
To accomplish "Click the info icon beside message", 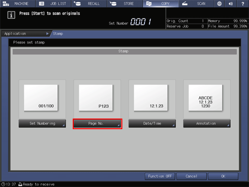I will coord(11,15).
